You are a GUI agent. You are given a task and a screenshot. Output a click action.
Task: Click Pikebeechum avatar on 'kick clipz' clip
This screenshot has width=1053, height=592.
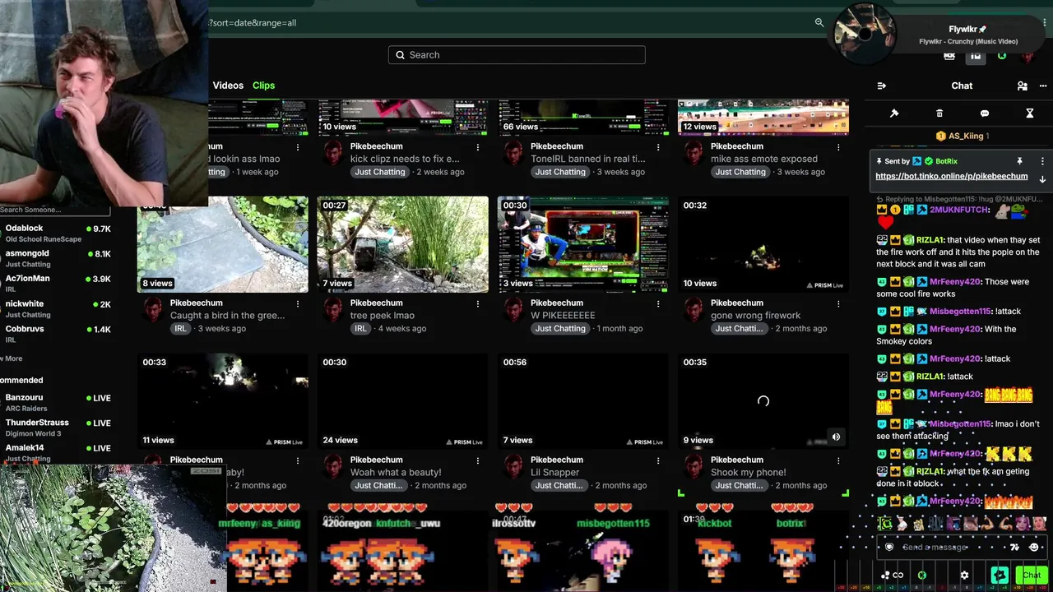[x=333, y=151]
